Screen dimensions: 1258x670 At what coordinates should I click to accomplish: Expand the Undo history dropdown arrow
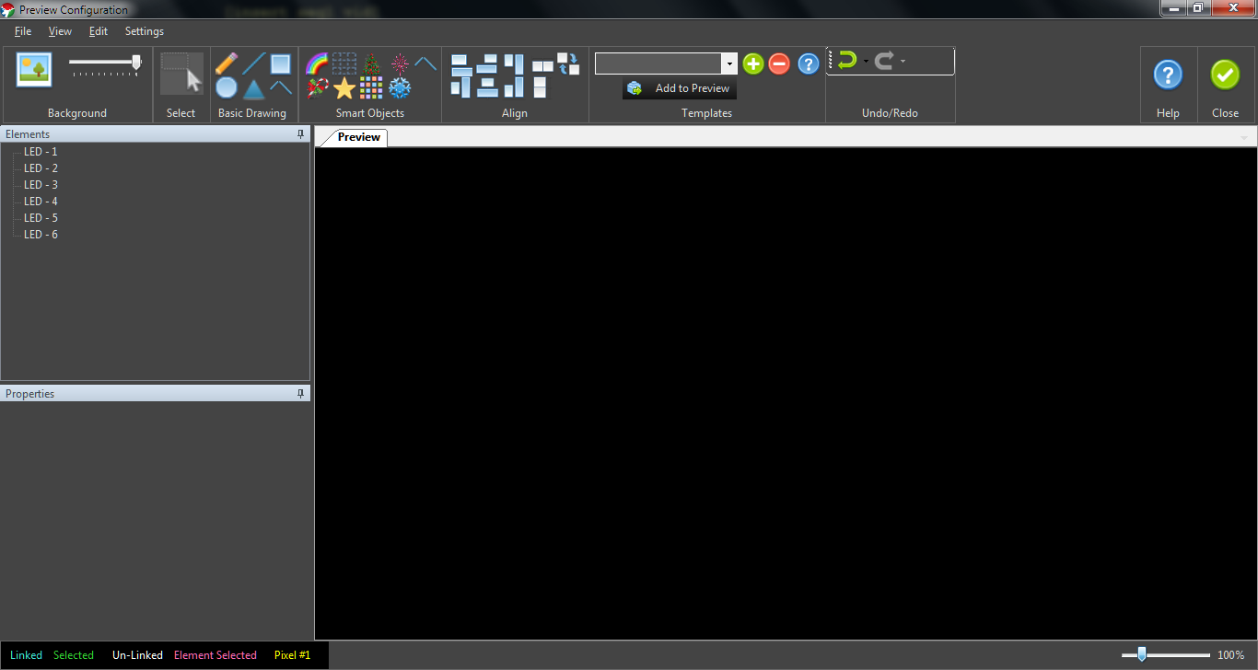tap(866, 62)
